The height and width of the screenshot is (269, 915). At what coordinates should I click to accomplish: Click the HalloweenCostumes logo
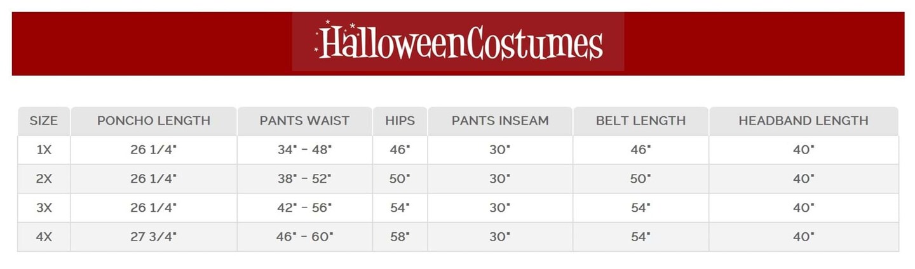[x=458, y=43]
